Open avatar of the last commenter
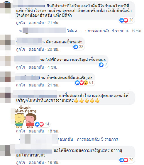This screenshot has width=144, height=165. 5,151
